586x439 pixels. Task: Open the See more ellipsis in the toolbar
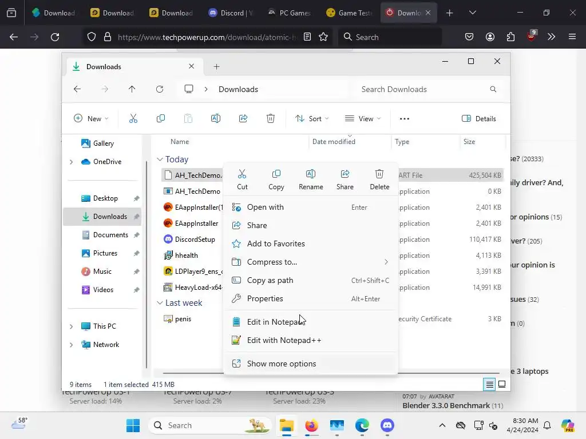(405, 119)
